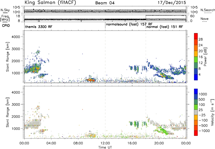
Task: Click the '3000' tick on velocity panel
Action: point(16,104)
